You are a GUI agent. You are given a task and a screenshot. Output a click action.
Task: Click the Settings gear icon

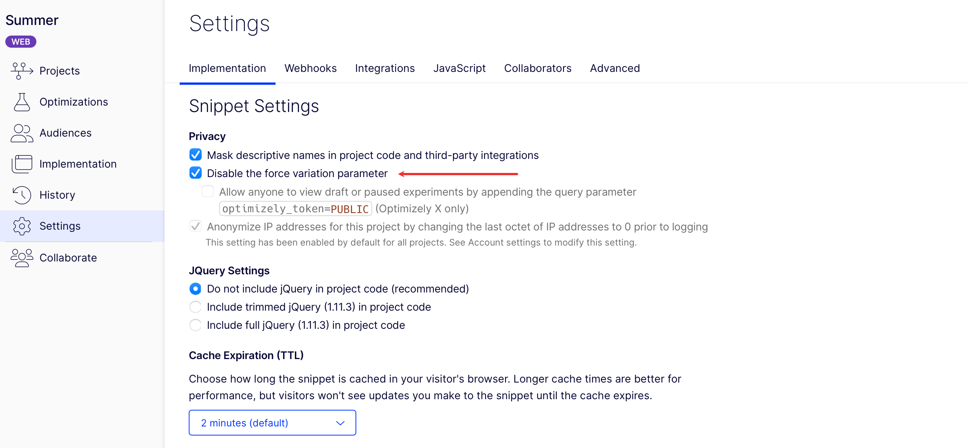click(22, 226)
